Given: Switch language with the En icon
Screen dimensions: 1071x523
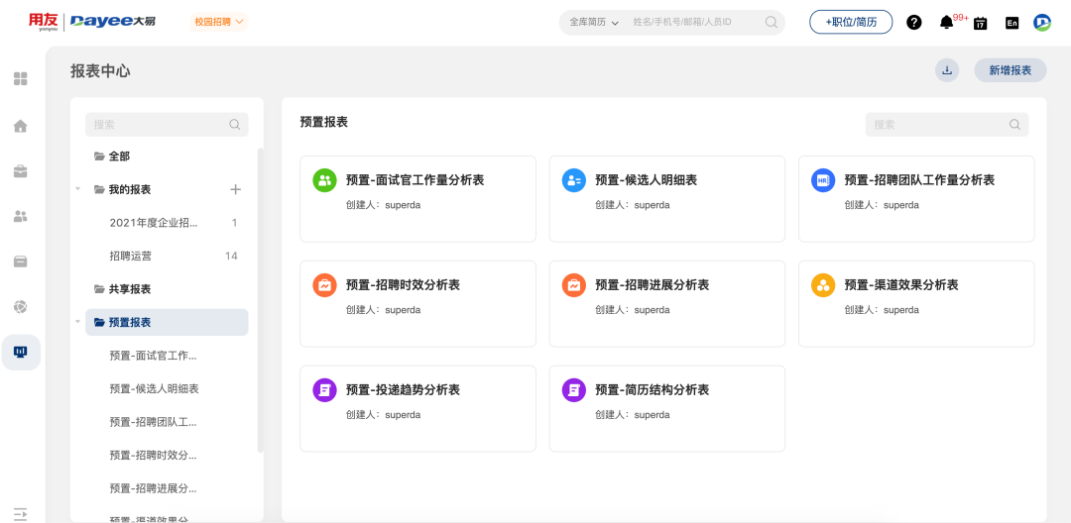Looking at the screenshot, I should 1012,23.
